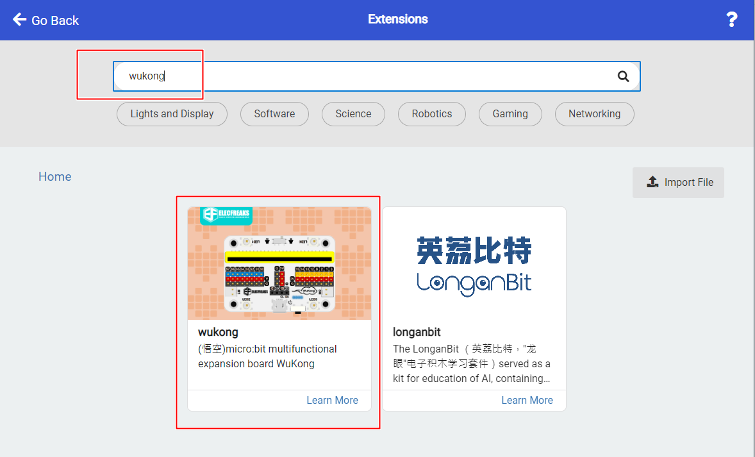Open the Home breadcrumb link
Image resolution: width=755 pixels, height=457 pixels.
click(x=55, y=177)
